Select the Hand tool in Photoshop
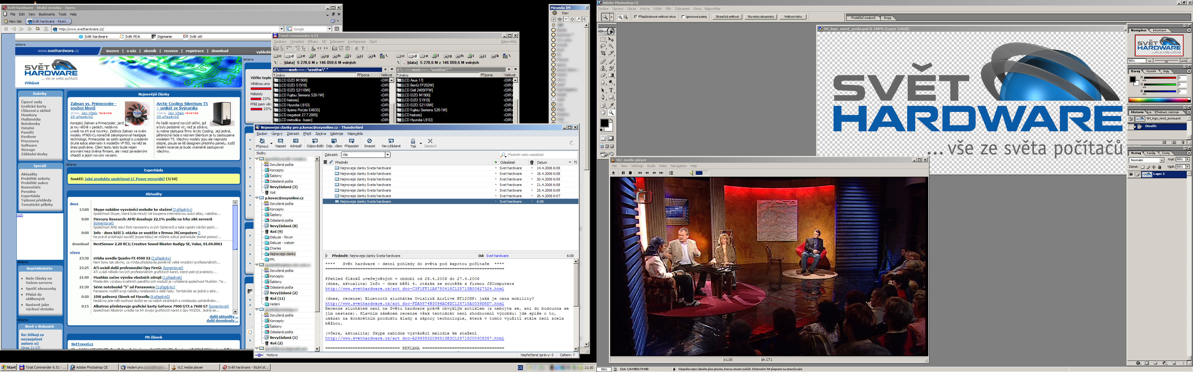This screenshot has height=372, width=1193. (x=603, y=112)
